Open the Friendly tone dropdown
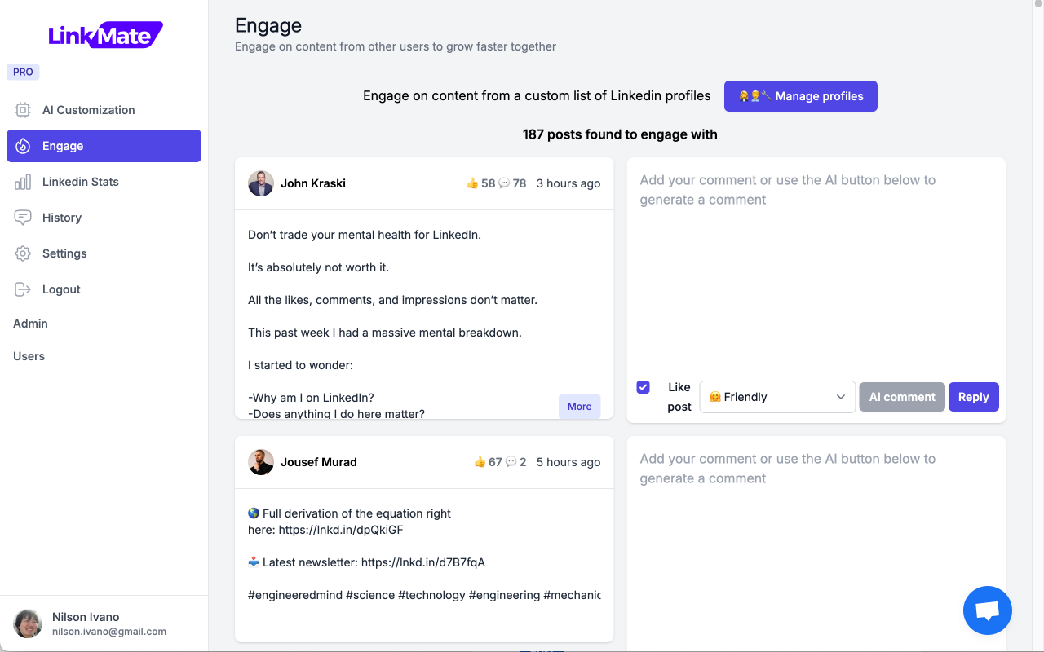The width and height of the screenshot is (1044, 652). click(x=776, y=397)
